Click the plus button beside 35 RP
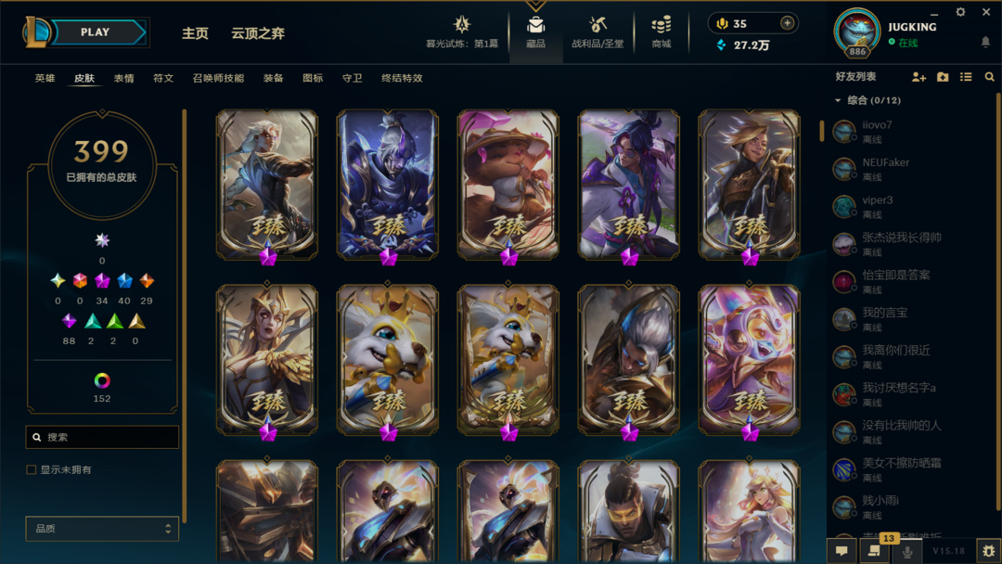This screenshot has width=1002, height=564. pyautogui.click(x=788, y=23)
